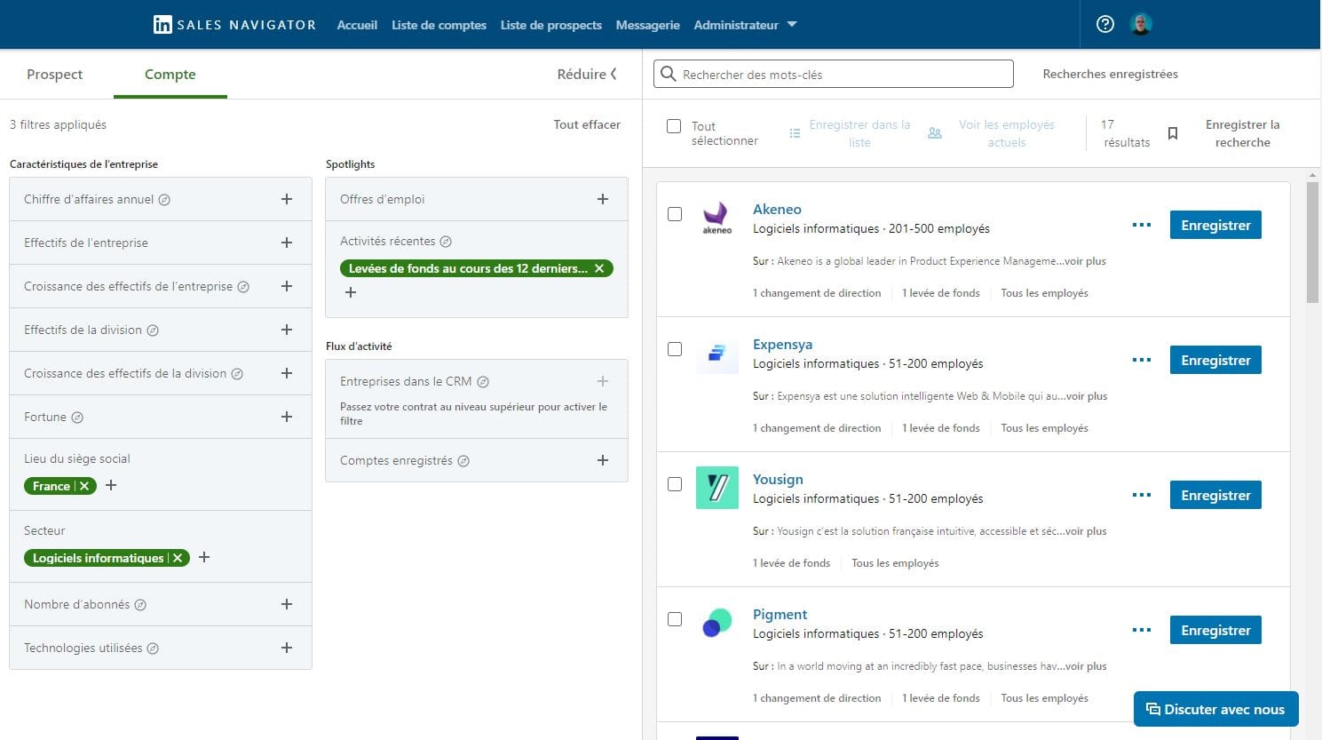This screenshot has height=740, width=1322.
Task: Click in the Rechercher des mots-clés field
Action: tap(834, 74)
